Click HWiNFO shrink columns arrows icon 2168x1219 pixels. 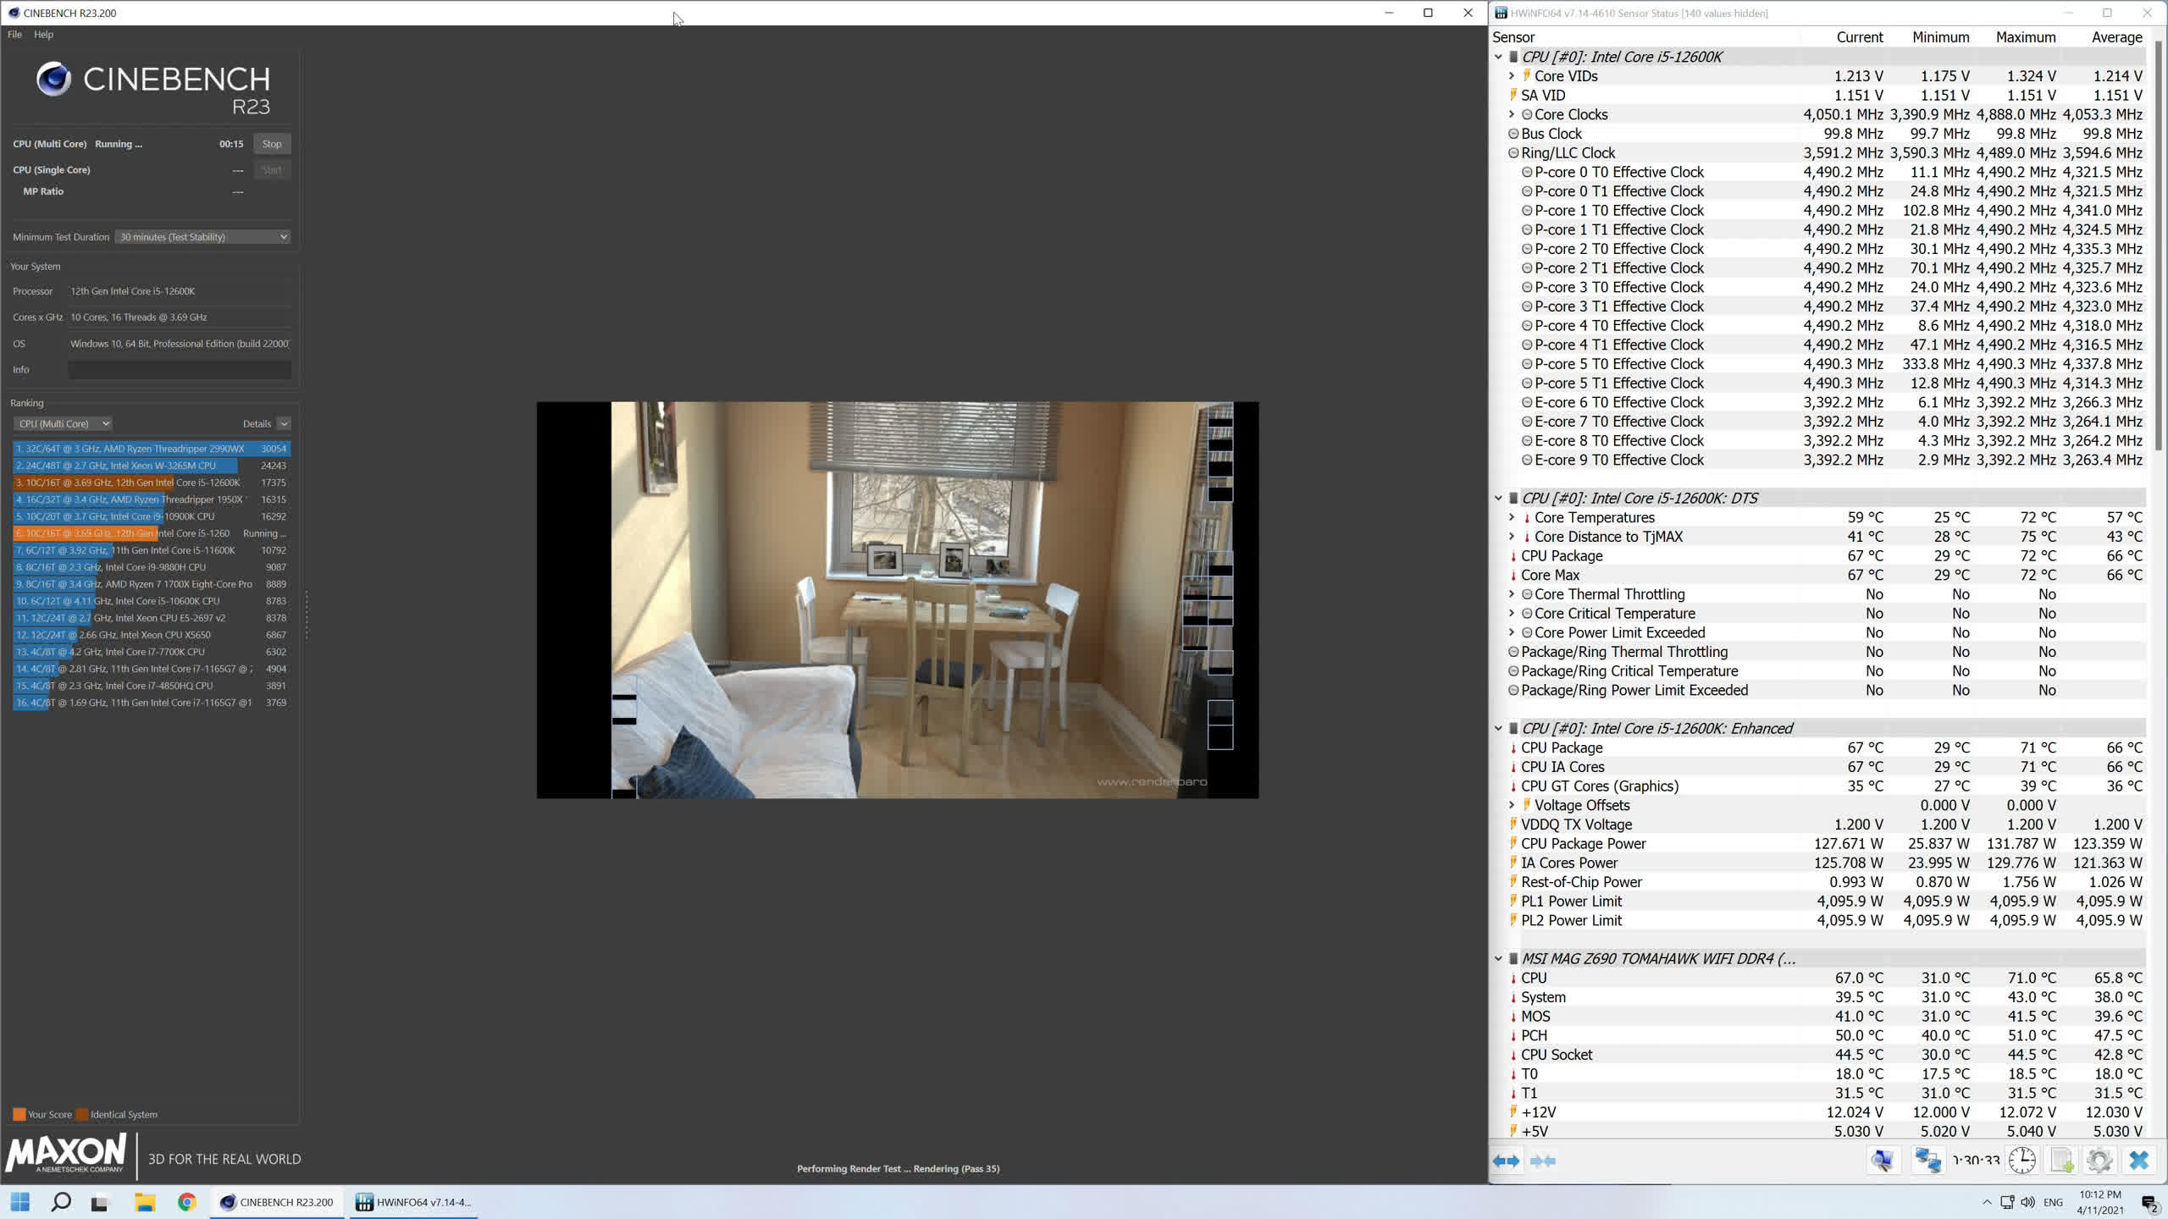point(1543,1161)
